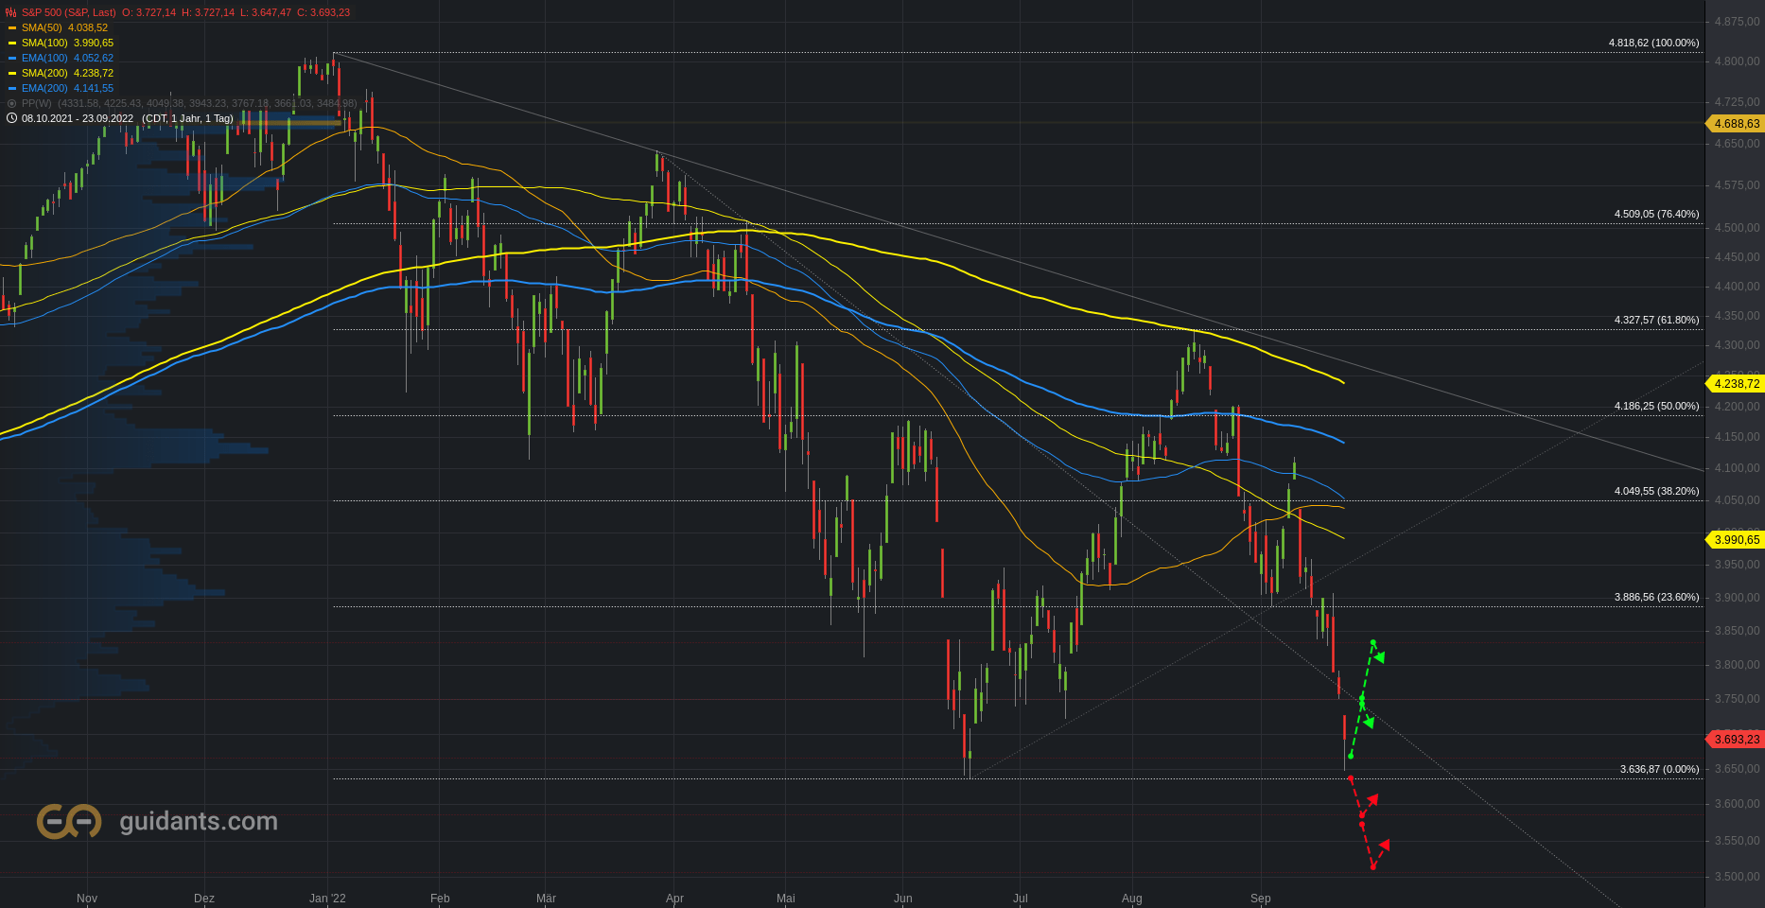Click the 08.10.2021 - 23.09.2022 date range
The image size is (1765, 908).
click(x=78, y=118)
